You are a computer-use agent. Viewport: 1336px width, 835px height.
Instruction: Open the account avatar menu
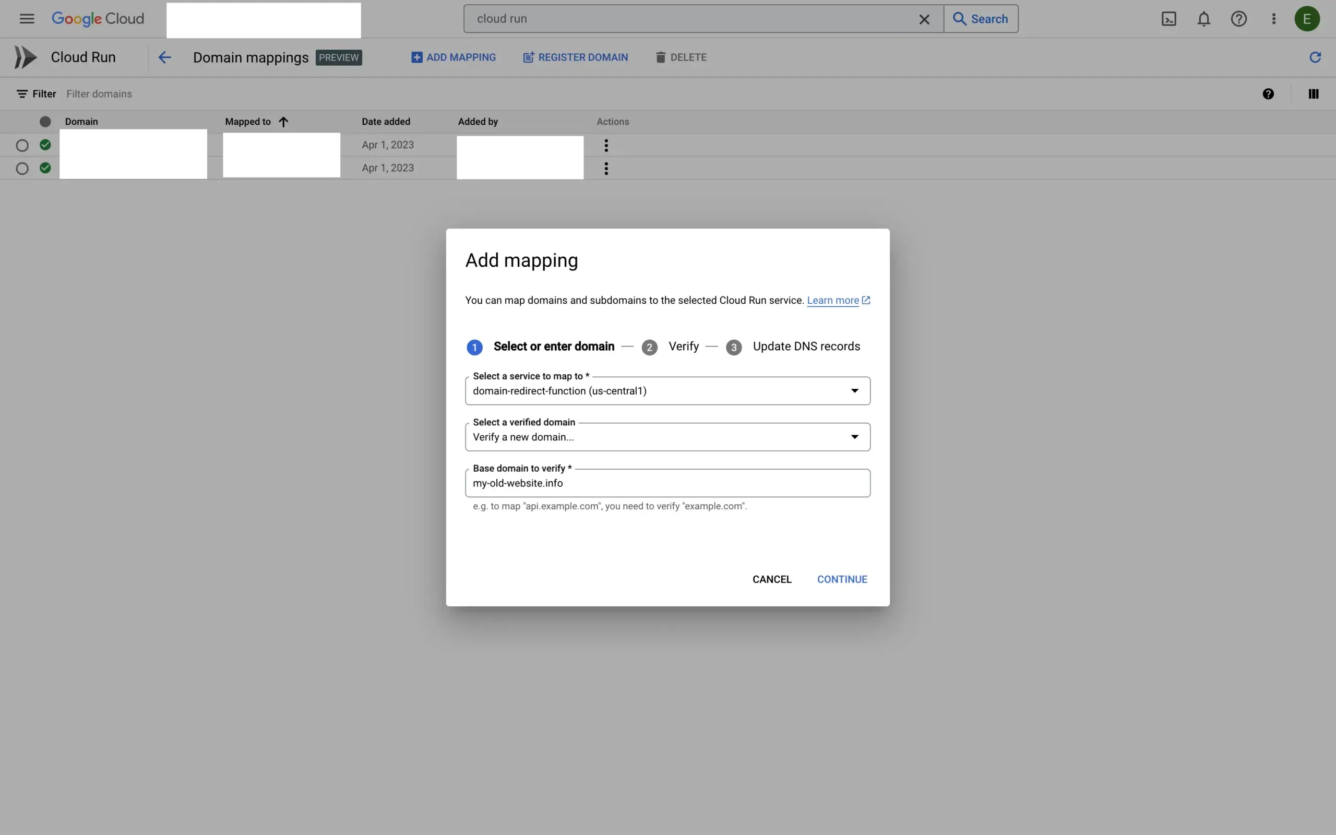coord(1307,18)
